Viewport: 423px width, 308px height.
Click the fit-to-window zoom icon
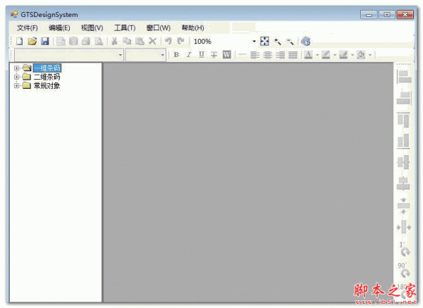(x=264, y=42)
